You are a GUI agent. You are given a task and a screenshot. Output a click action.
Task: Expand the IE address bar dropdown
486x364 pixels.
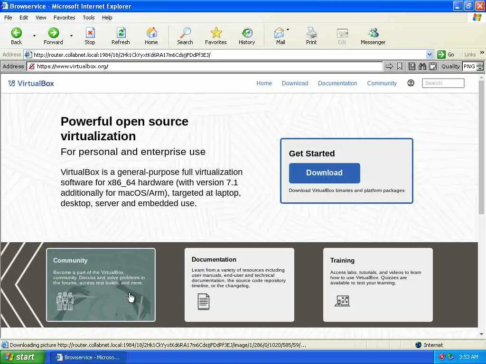(x=429, y=55)
